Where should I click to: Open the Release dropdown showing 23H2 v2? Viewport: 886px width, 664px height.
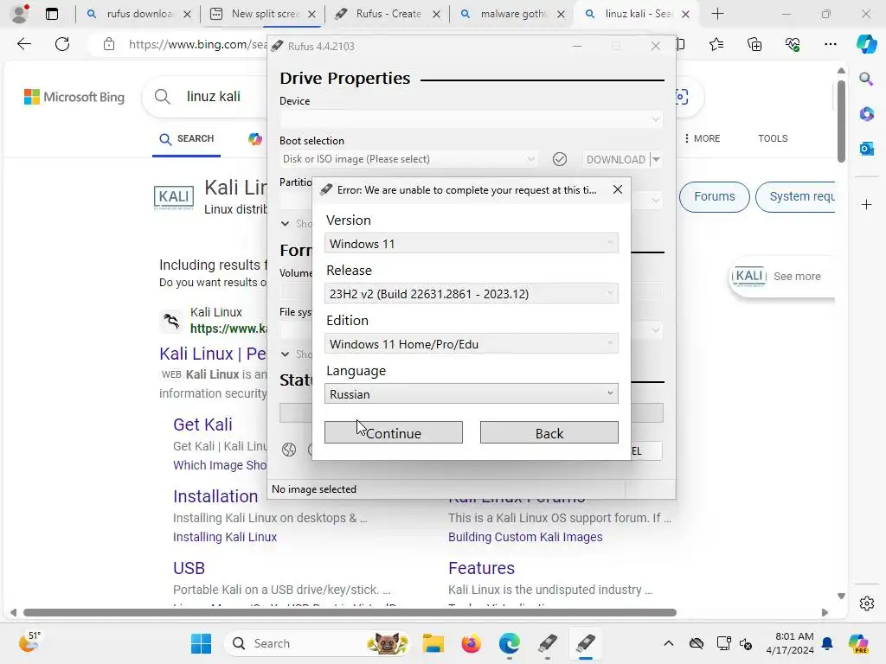pos(472,294)
